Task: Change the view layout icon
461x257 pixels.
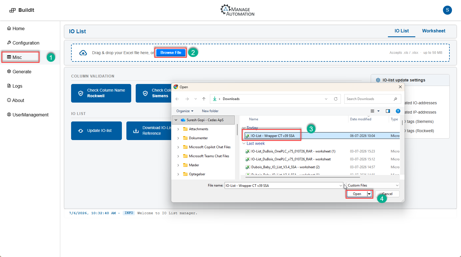Action: [x=372, y=111]
